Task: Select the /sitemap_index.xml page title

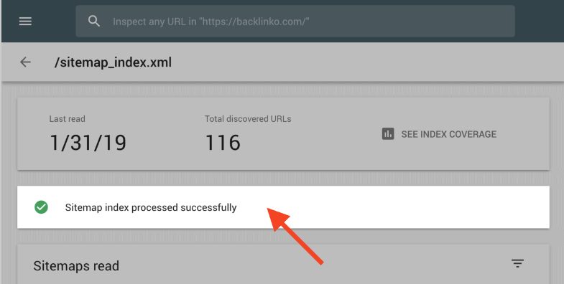Action: [113, 62]
